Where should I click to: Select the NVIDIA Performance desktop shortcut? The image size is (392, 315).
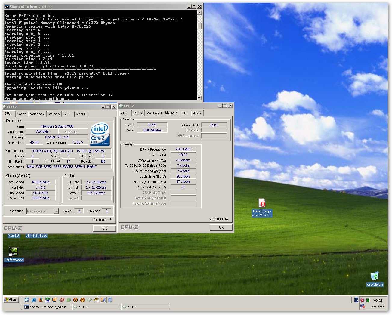pyautogui.click(x=14, y=254)
